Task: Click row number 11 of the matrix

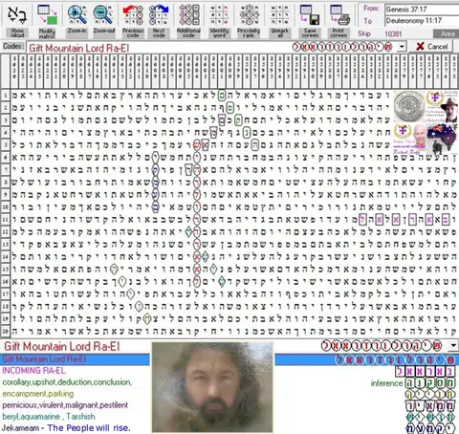Action: (6, 220)
